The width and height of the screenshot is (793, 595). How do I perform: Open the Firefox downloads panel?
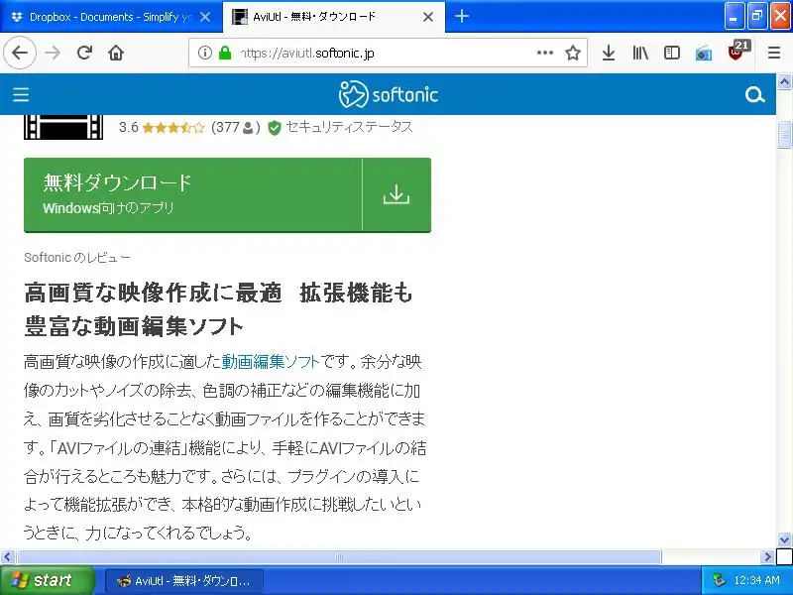pyautogui.click(x=609, y=53)
